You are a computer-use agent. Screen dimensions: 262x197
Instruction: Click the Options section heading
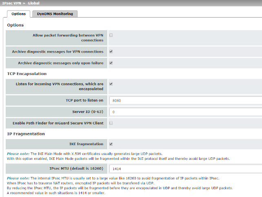coord(16,25)
